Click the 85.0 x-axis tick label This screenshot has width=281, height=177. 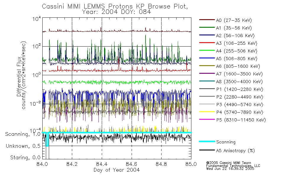coord(191,164)
